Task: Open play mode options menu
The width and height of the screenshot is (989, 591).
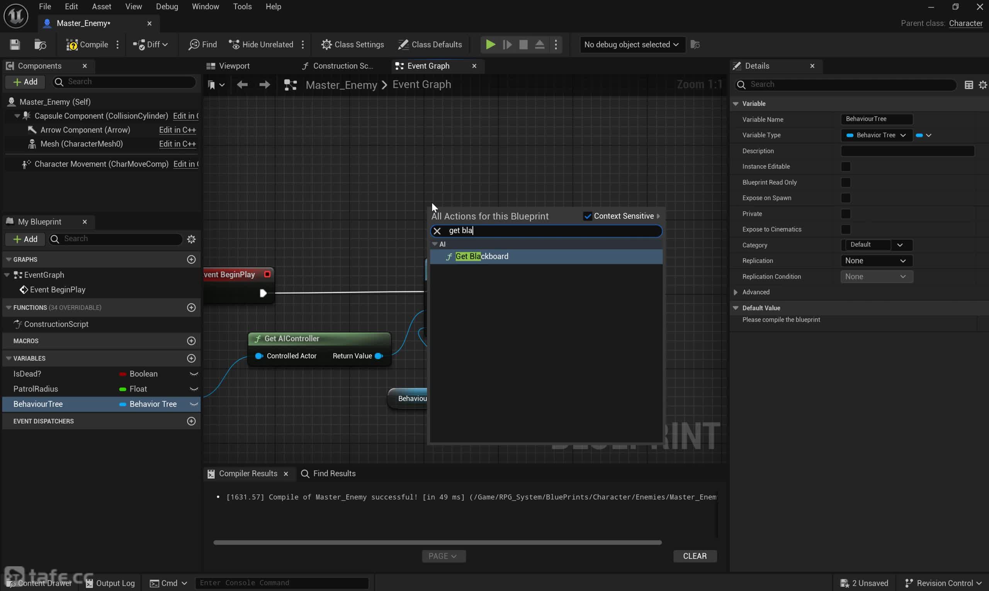Action: (x=556, y=44)
